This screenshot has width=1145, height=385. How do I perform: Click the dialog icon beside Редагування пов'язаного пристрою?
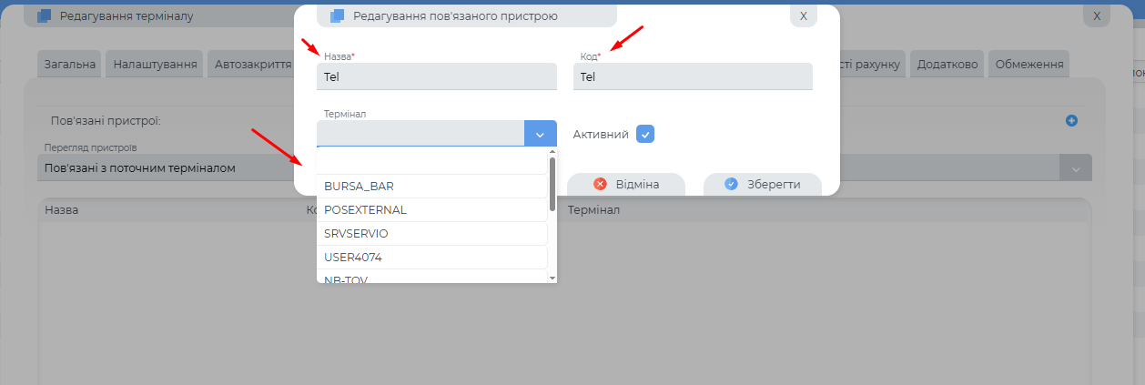[x=338, y=15]
